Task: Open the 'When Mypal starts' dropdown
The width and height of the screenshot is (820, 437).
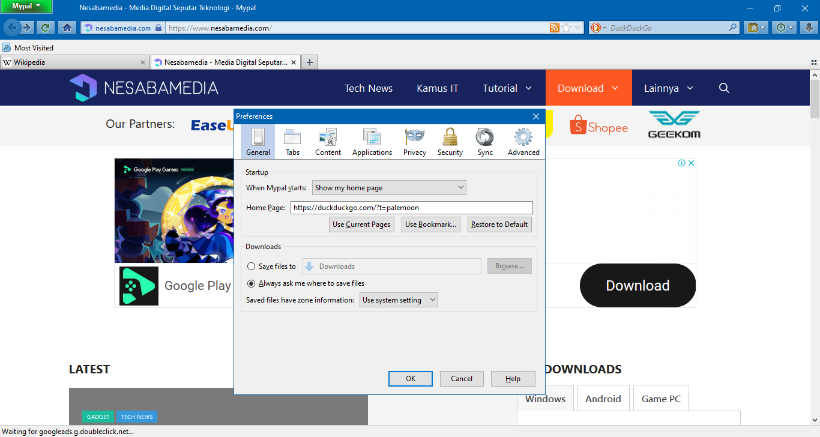Action: pos(389,188)
